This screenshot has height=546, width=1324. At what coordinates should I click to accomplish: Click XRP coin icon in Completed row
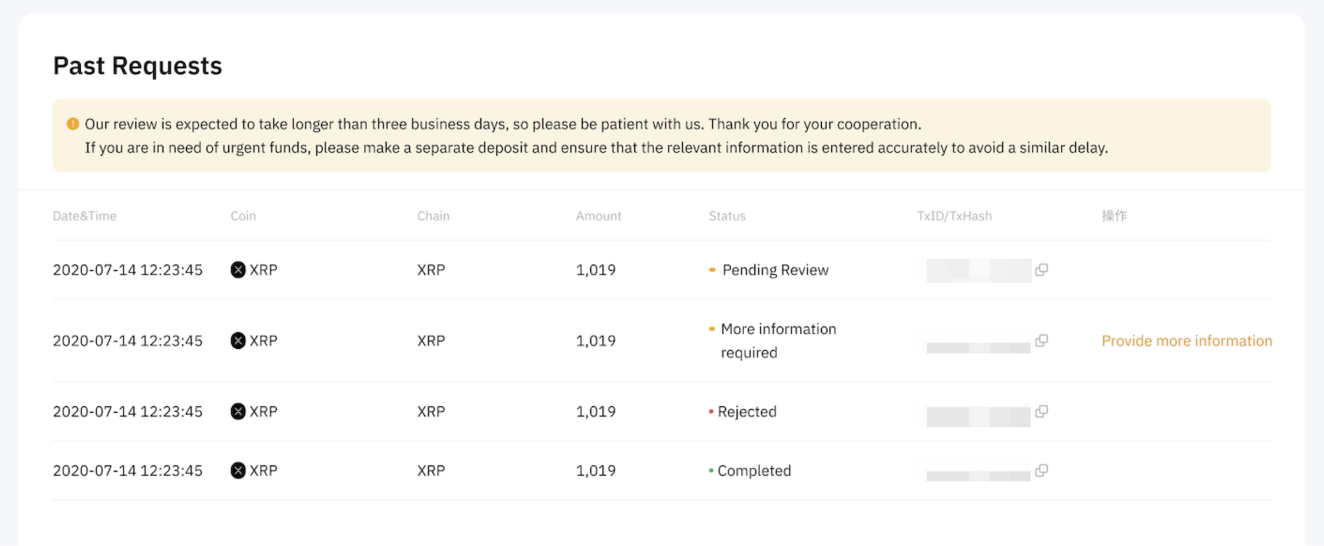point(238,470)
